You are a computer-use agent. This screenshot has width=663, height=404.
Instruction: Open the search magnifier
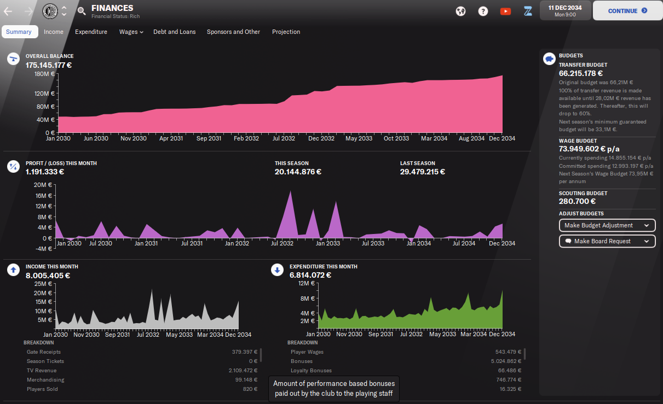pyautogui.click(x=82, y=10)
